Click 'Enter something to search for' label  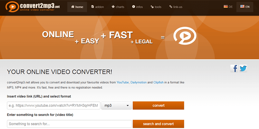click(x=40, y=115)
